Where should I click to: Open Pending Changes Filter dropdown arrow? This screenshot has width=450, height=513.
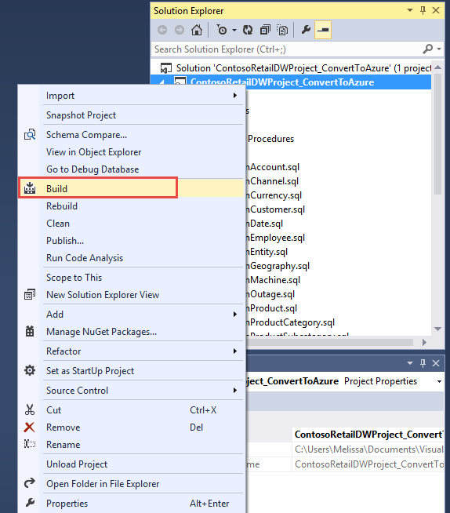pos(234,31)
